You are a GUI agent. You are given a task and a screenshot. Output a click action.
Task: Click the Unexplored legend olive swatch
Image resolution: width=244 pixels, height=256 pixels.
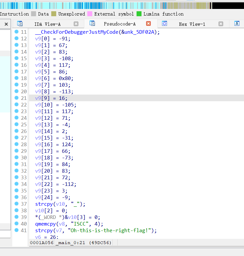54,14
